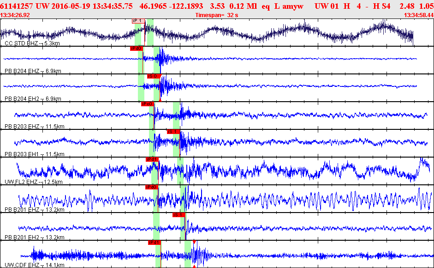434x268 pixels.
Task: Click the Timespan 32 s text
Action: [x=216, y=15]
